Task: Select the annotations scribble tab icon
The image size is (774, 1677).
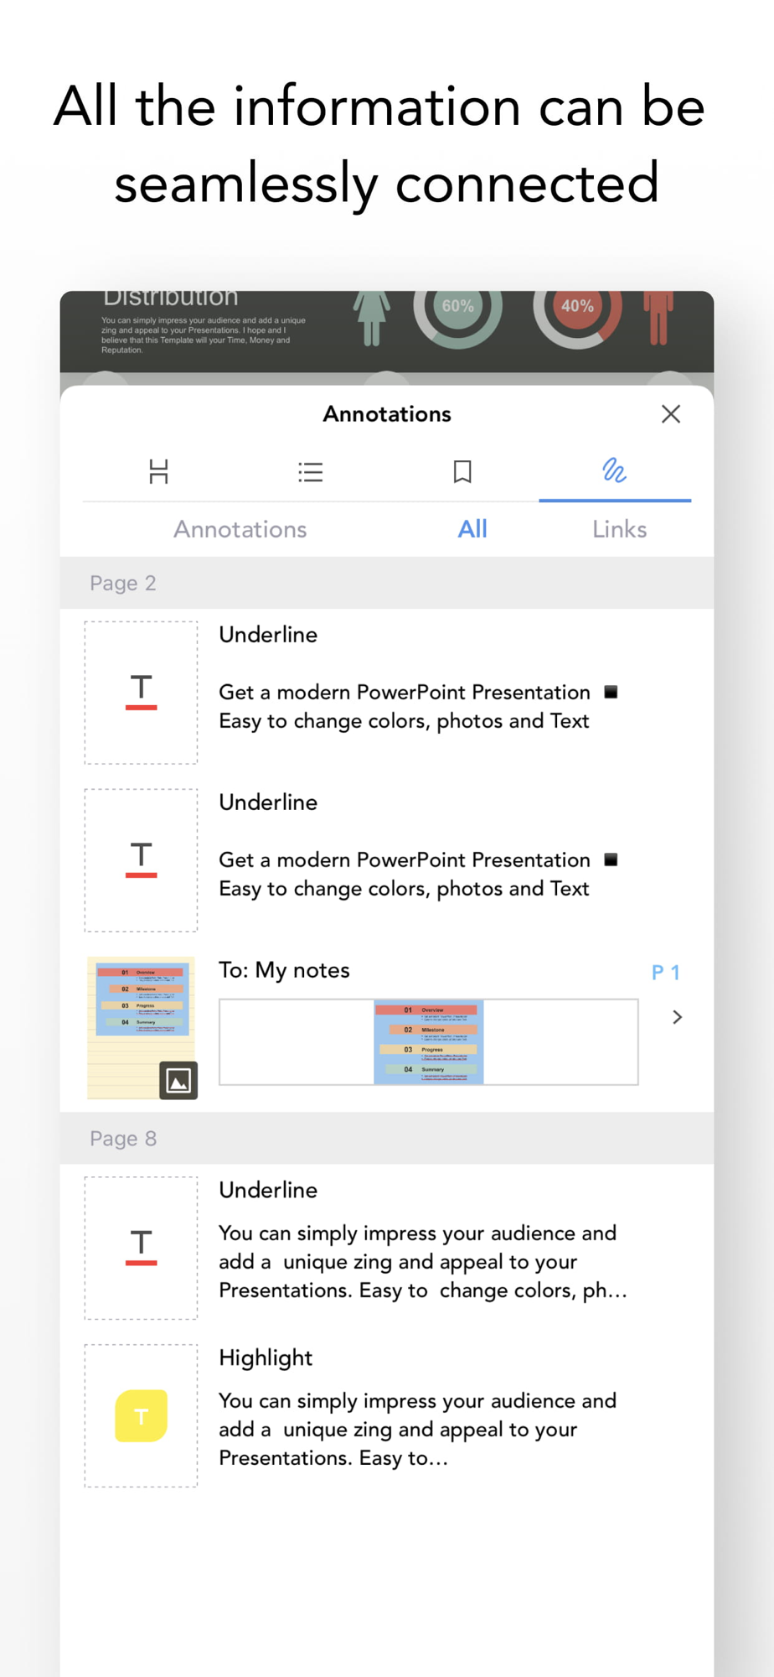Action: click(615, 471)
